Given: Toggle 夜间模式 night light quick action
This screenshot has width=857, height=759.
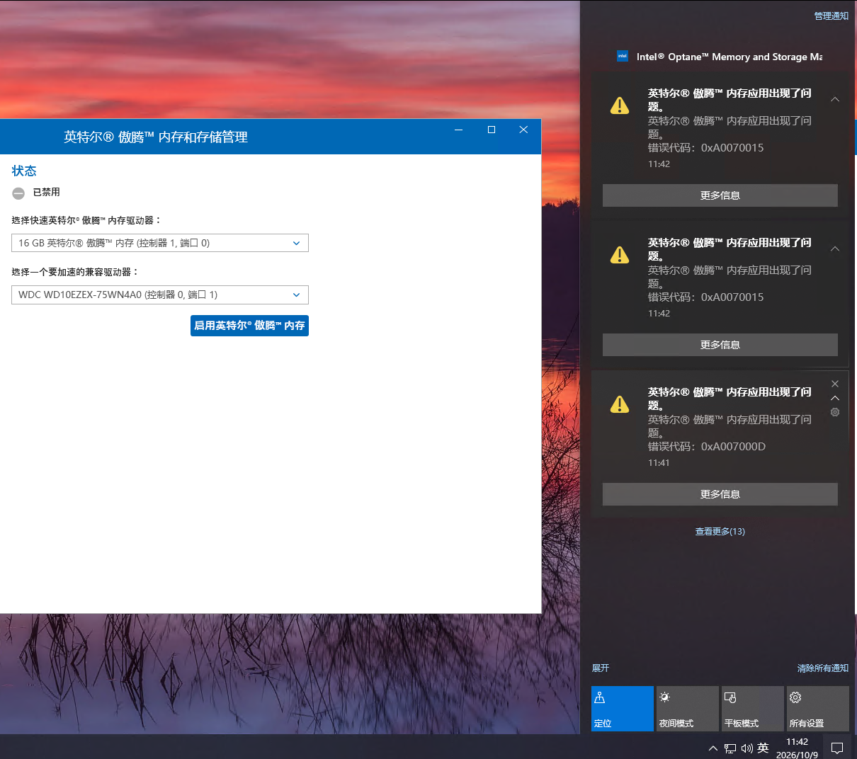Looking at the screenshot, I should (688, 709).
